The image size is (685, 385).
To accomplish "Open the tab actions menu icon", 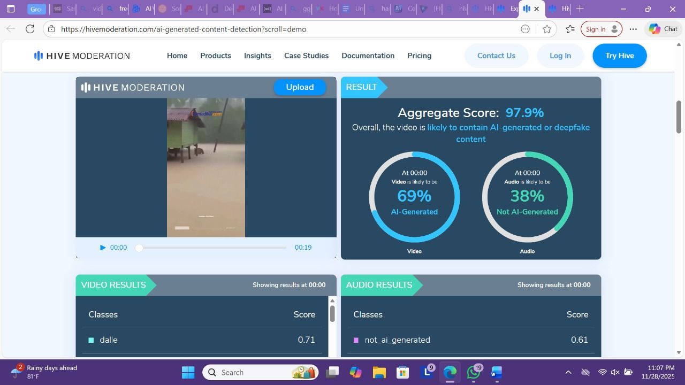I will click(10, 9).
